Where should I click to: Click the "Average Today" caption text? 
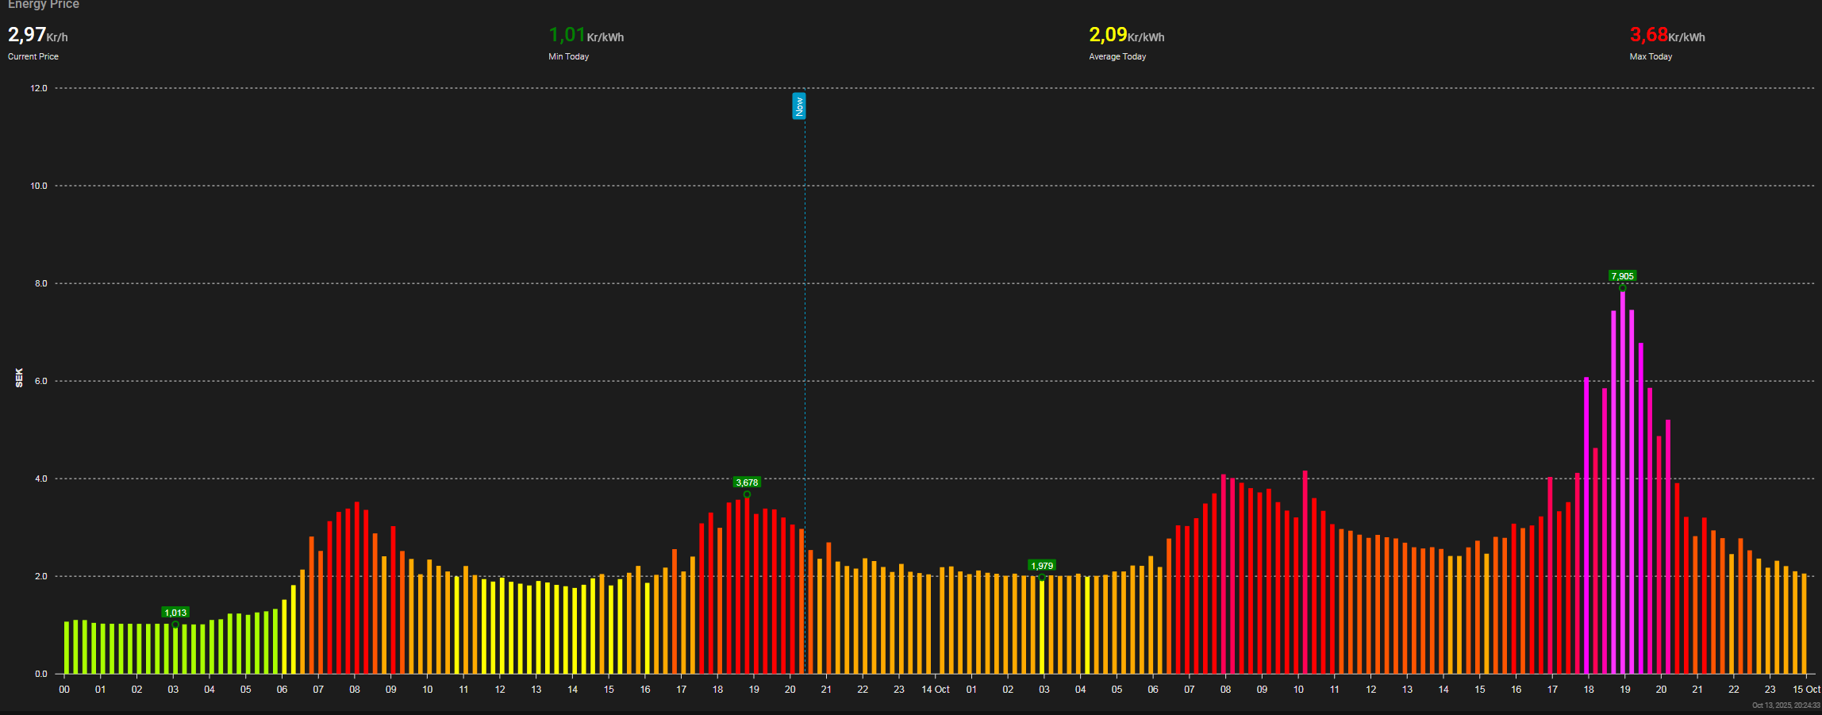click(x=1117, y=56)
